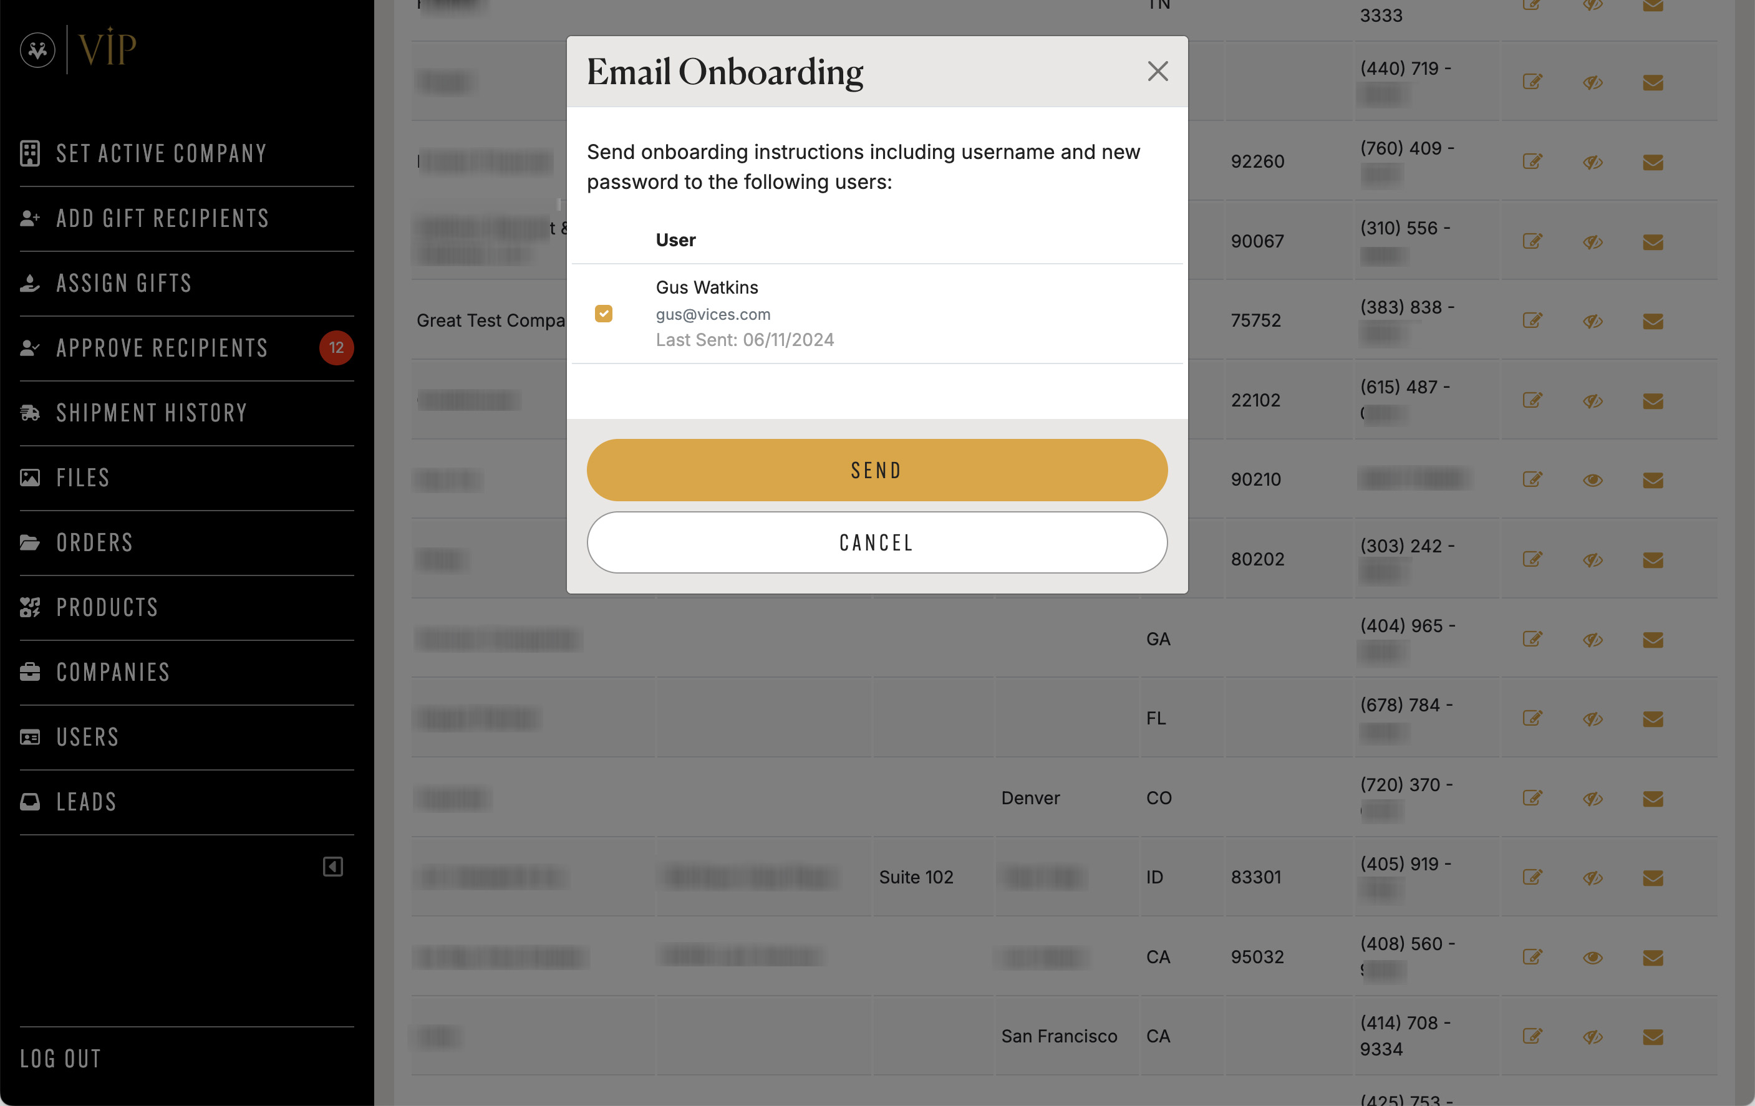The image size is (1755, 1106).
Task: Click edit icon in San Francisco row
Action: click(1533, 1036)
